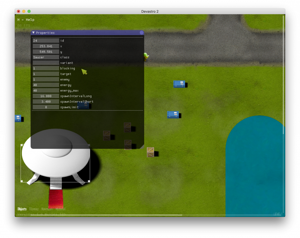300x238 pixels.
Task: Click the energy_max field showing 40
Action: pyautogui.click(x=46, y=90)
